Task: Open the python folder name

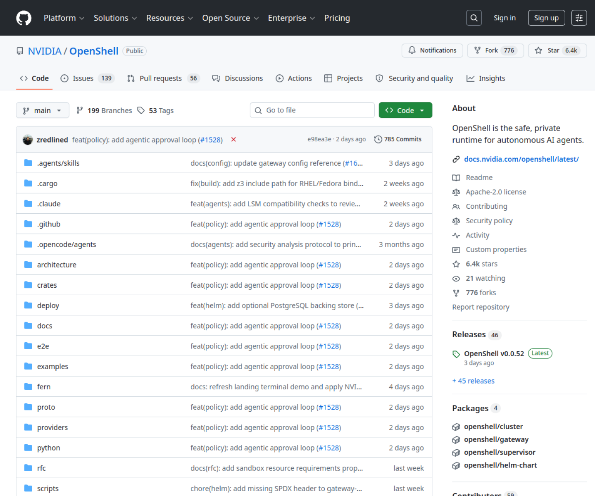Action: point(48,448)
